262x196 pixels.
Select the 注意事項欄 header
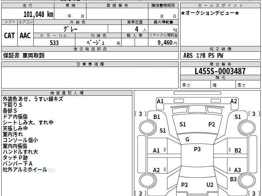coord(90,64)
